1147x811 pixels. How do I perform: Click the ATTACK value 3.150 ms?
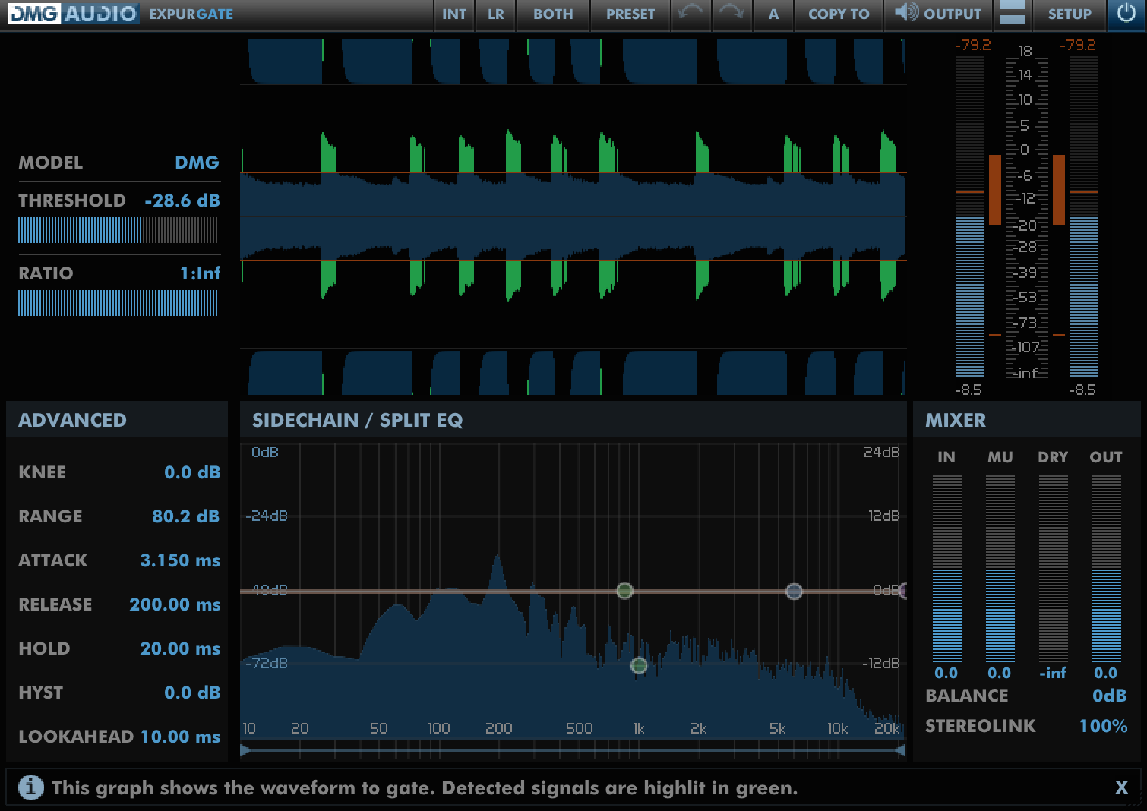tap(180, 560)
